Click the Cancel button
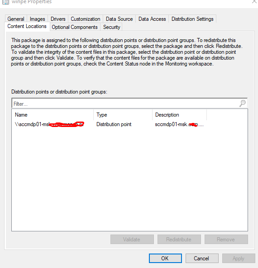 click(202, 258)
